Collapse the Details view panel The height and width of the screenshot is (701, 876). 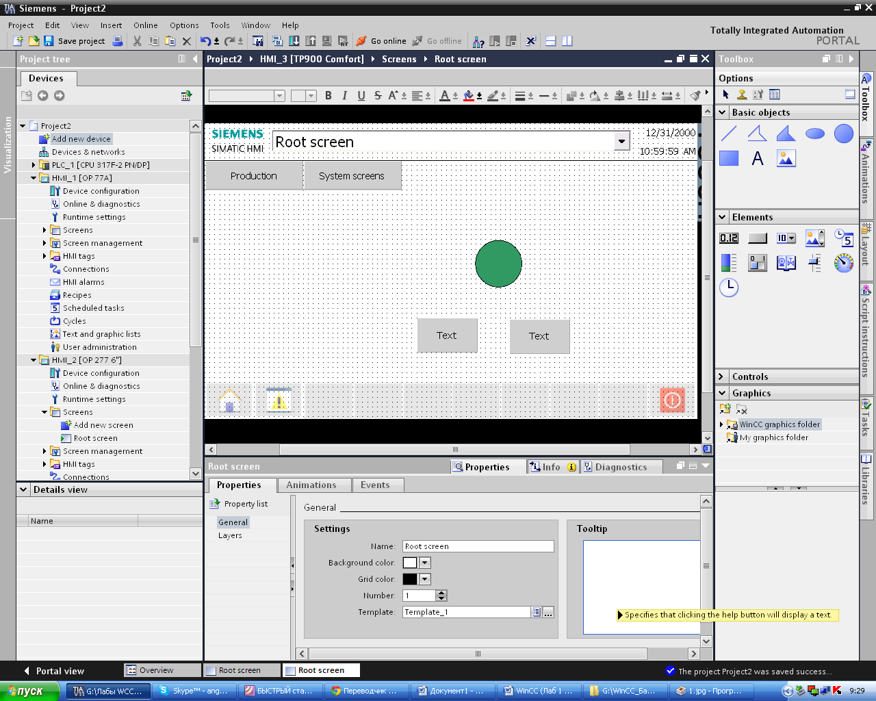tap(24, 489)
